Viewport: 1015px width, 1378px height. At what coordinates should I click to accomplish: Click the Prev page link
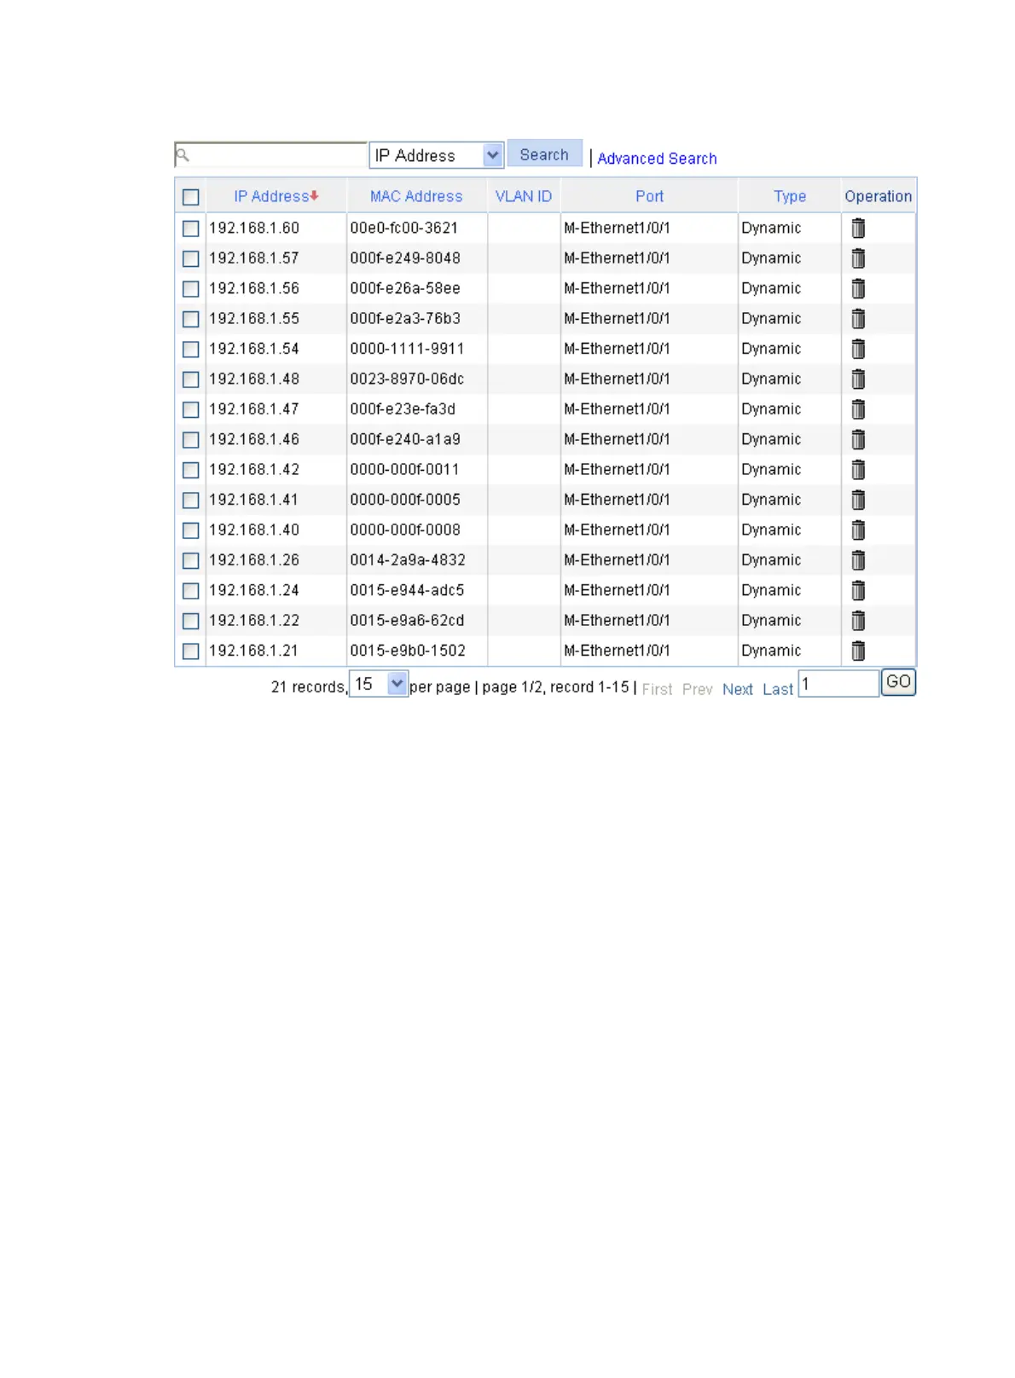(697, 689)
